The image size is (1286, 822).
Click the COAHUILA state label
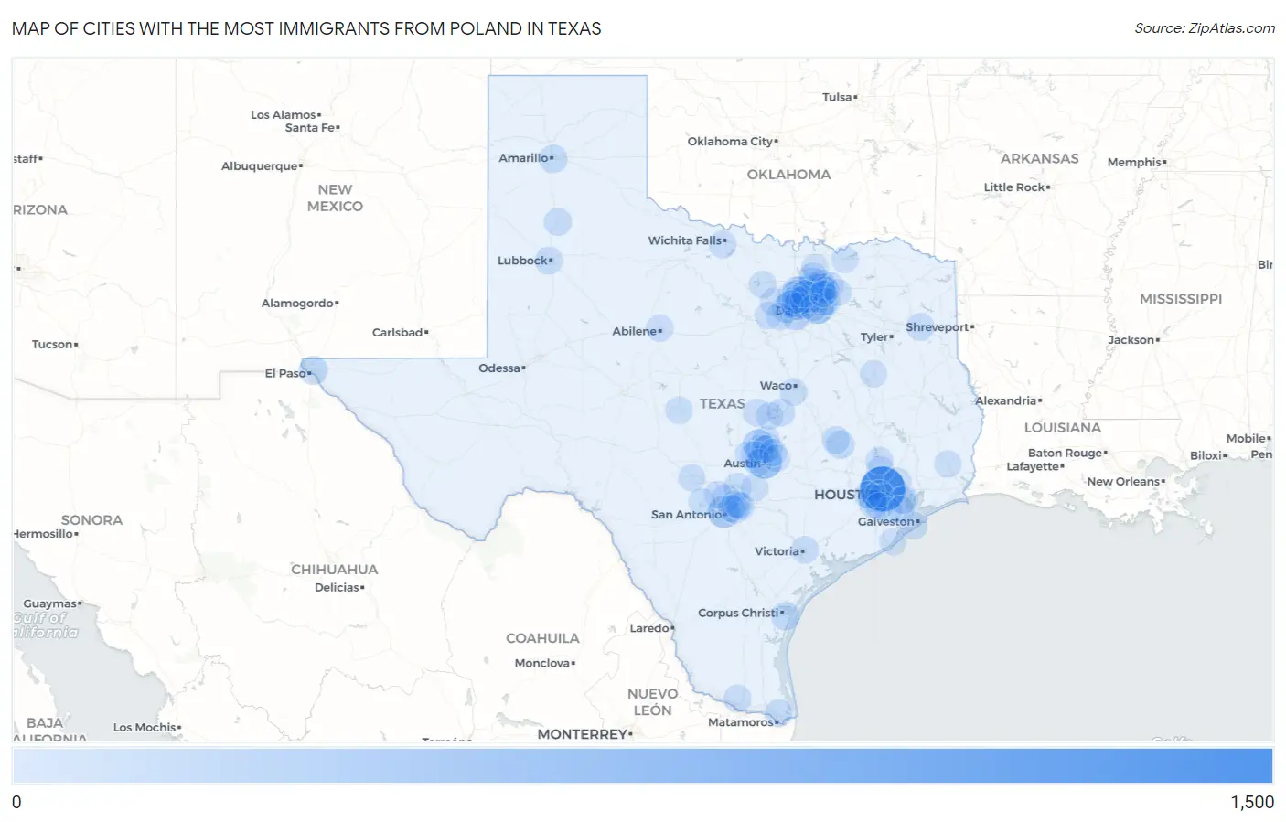(542, 638)
